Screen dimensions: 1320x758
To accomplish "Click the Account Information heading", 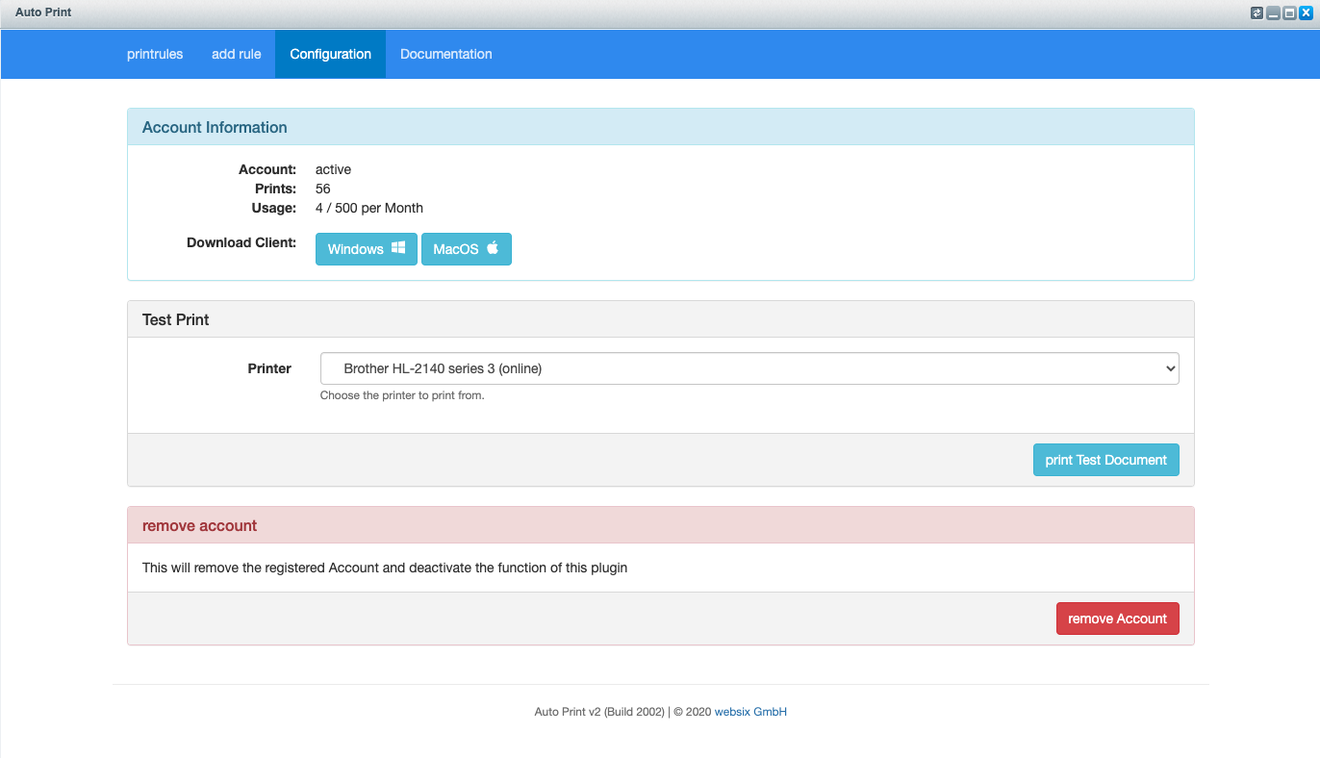I will [215, 127].
